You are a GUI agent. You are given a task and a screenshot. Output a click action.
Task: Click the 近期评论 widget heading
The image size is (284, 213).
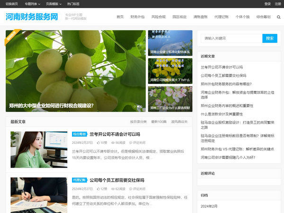click(208, 173)
